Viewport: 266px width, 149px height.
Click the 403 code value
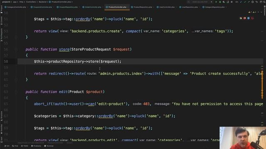pyautogui.click(x=146, y=104)
